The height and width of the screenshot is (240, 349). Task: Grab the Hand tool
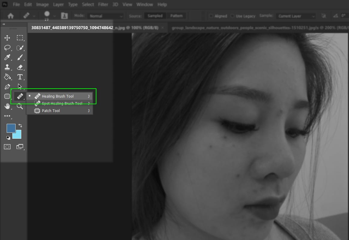(x=7, y=106)
